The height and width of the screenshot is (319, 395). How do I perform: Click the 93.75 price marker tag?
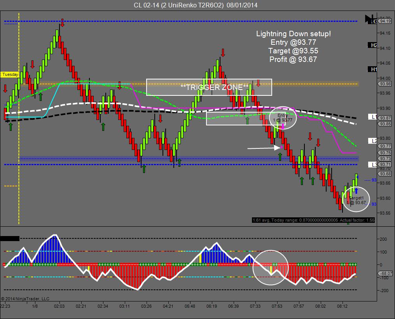(385, 152)
